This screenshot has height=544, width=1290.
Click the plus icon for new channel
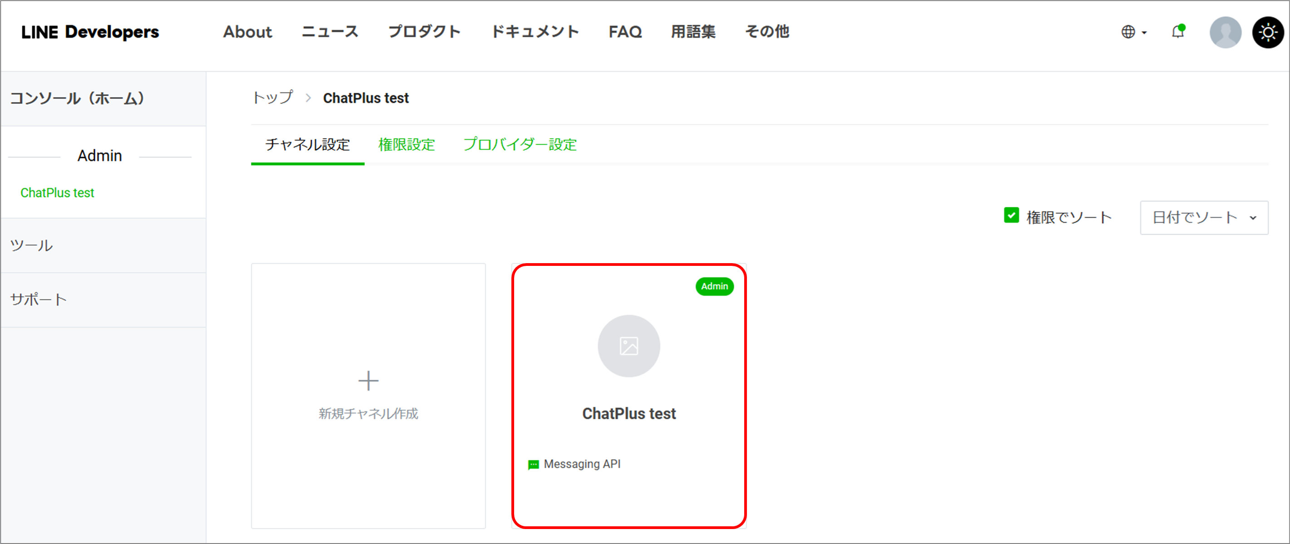pyautogui.click(x=368, y=381)
